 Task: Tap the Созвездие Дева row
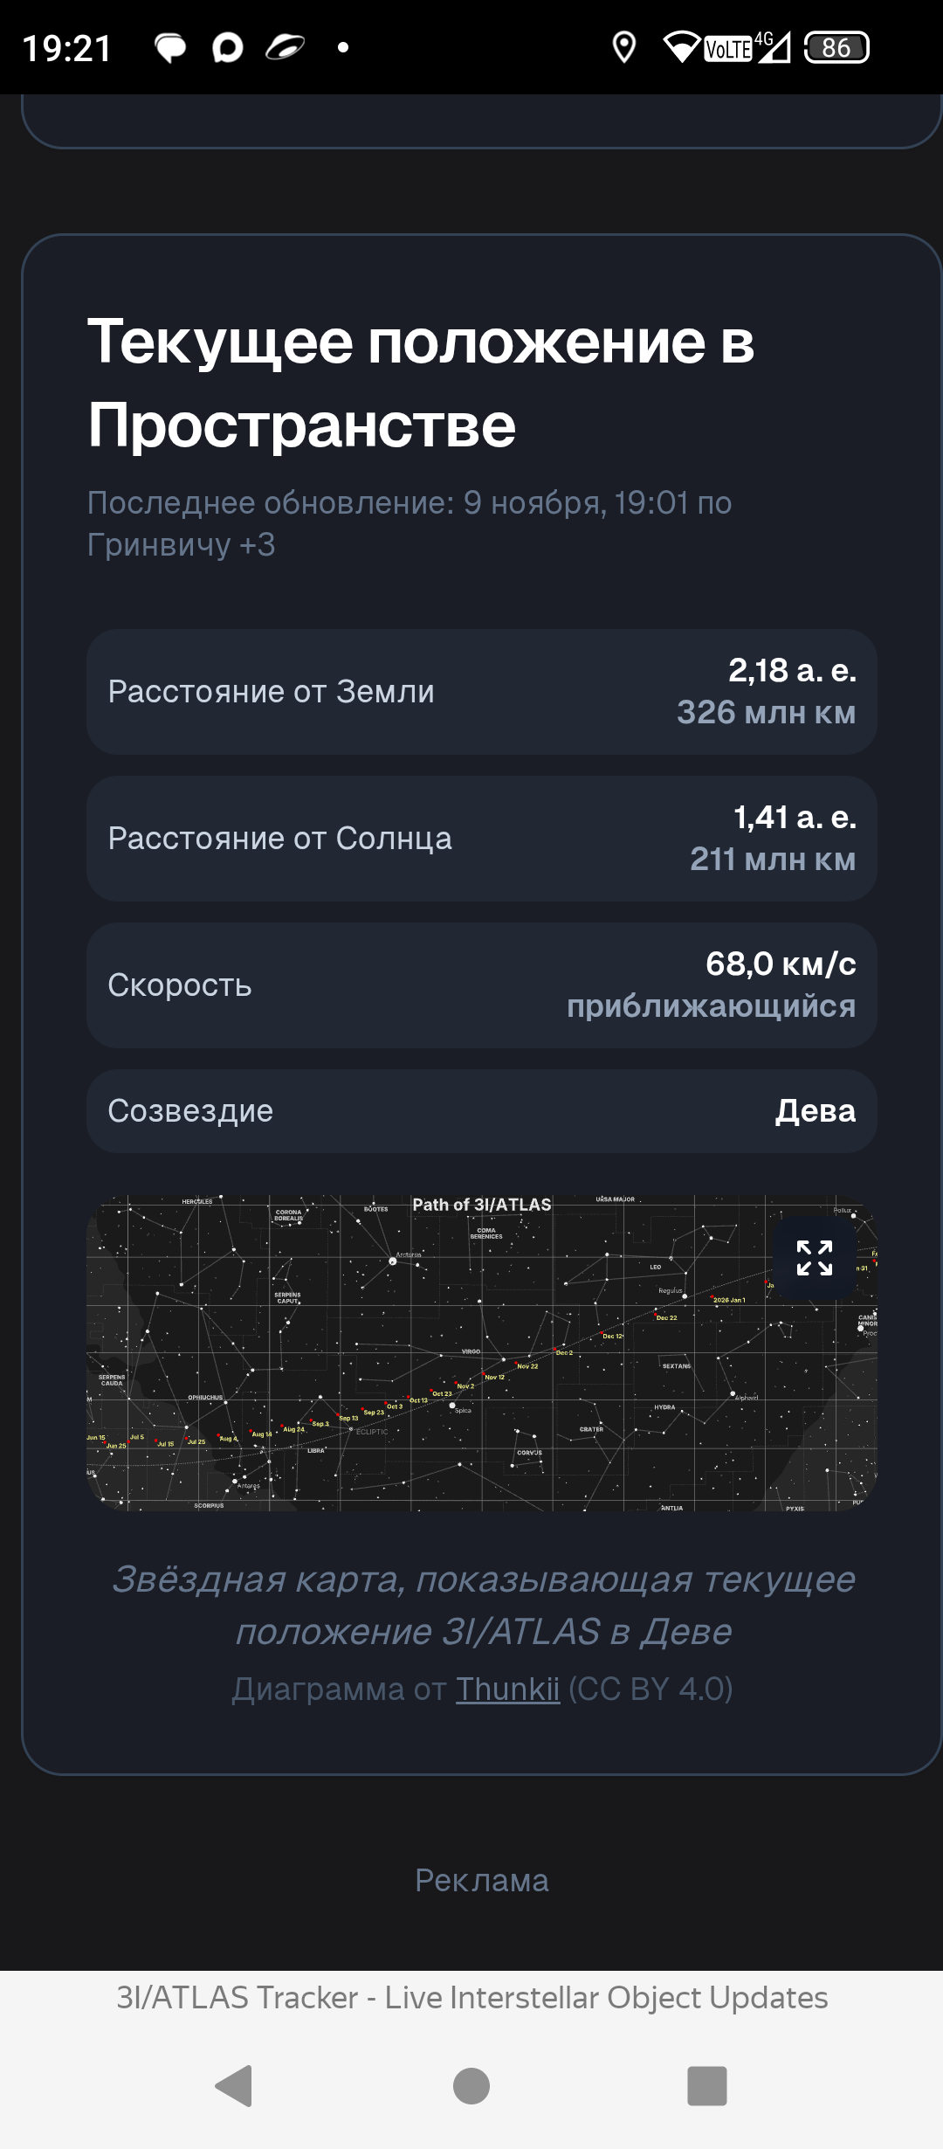(x=482, y=1111)
